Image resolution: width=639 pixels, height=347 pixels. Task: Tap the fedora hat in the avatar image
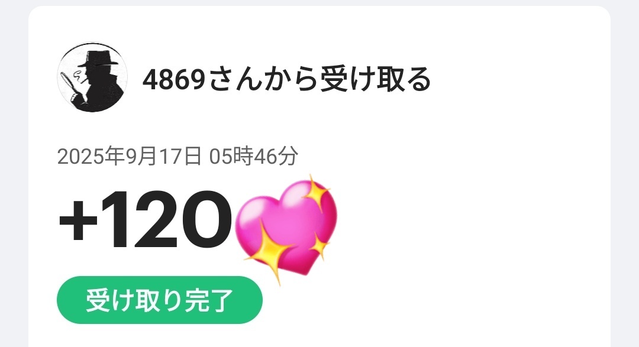[98, 59]
